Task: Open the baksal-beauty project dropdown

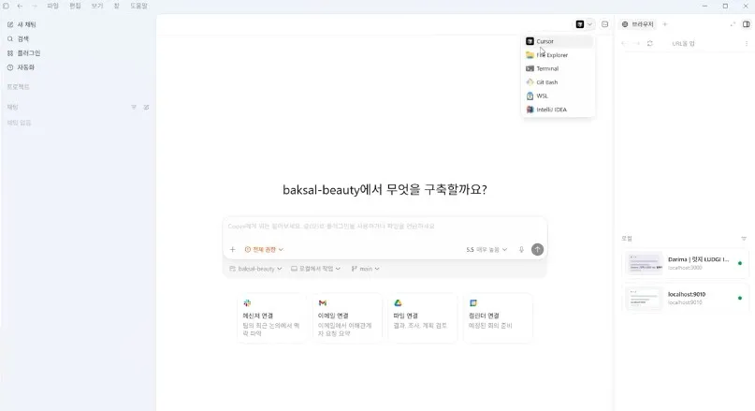Action: (255, 269)
